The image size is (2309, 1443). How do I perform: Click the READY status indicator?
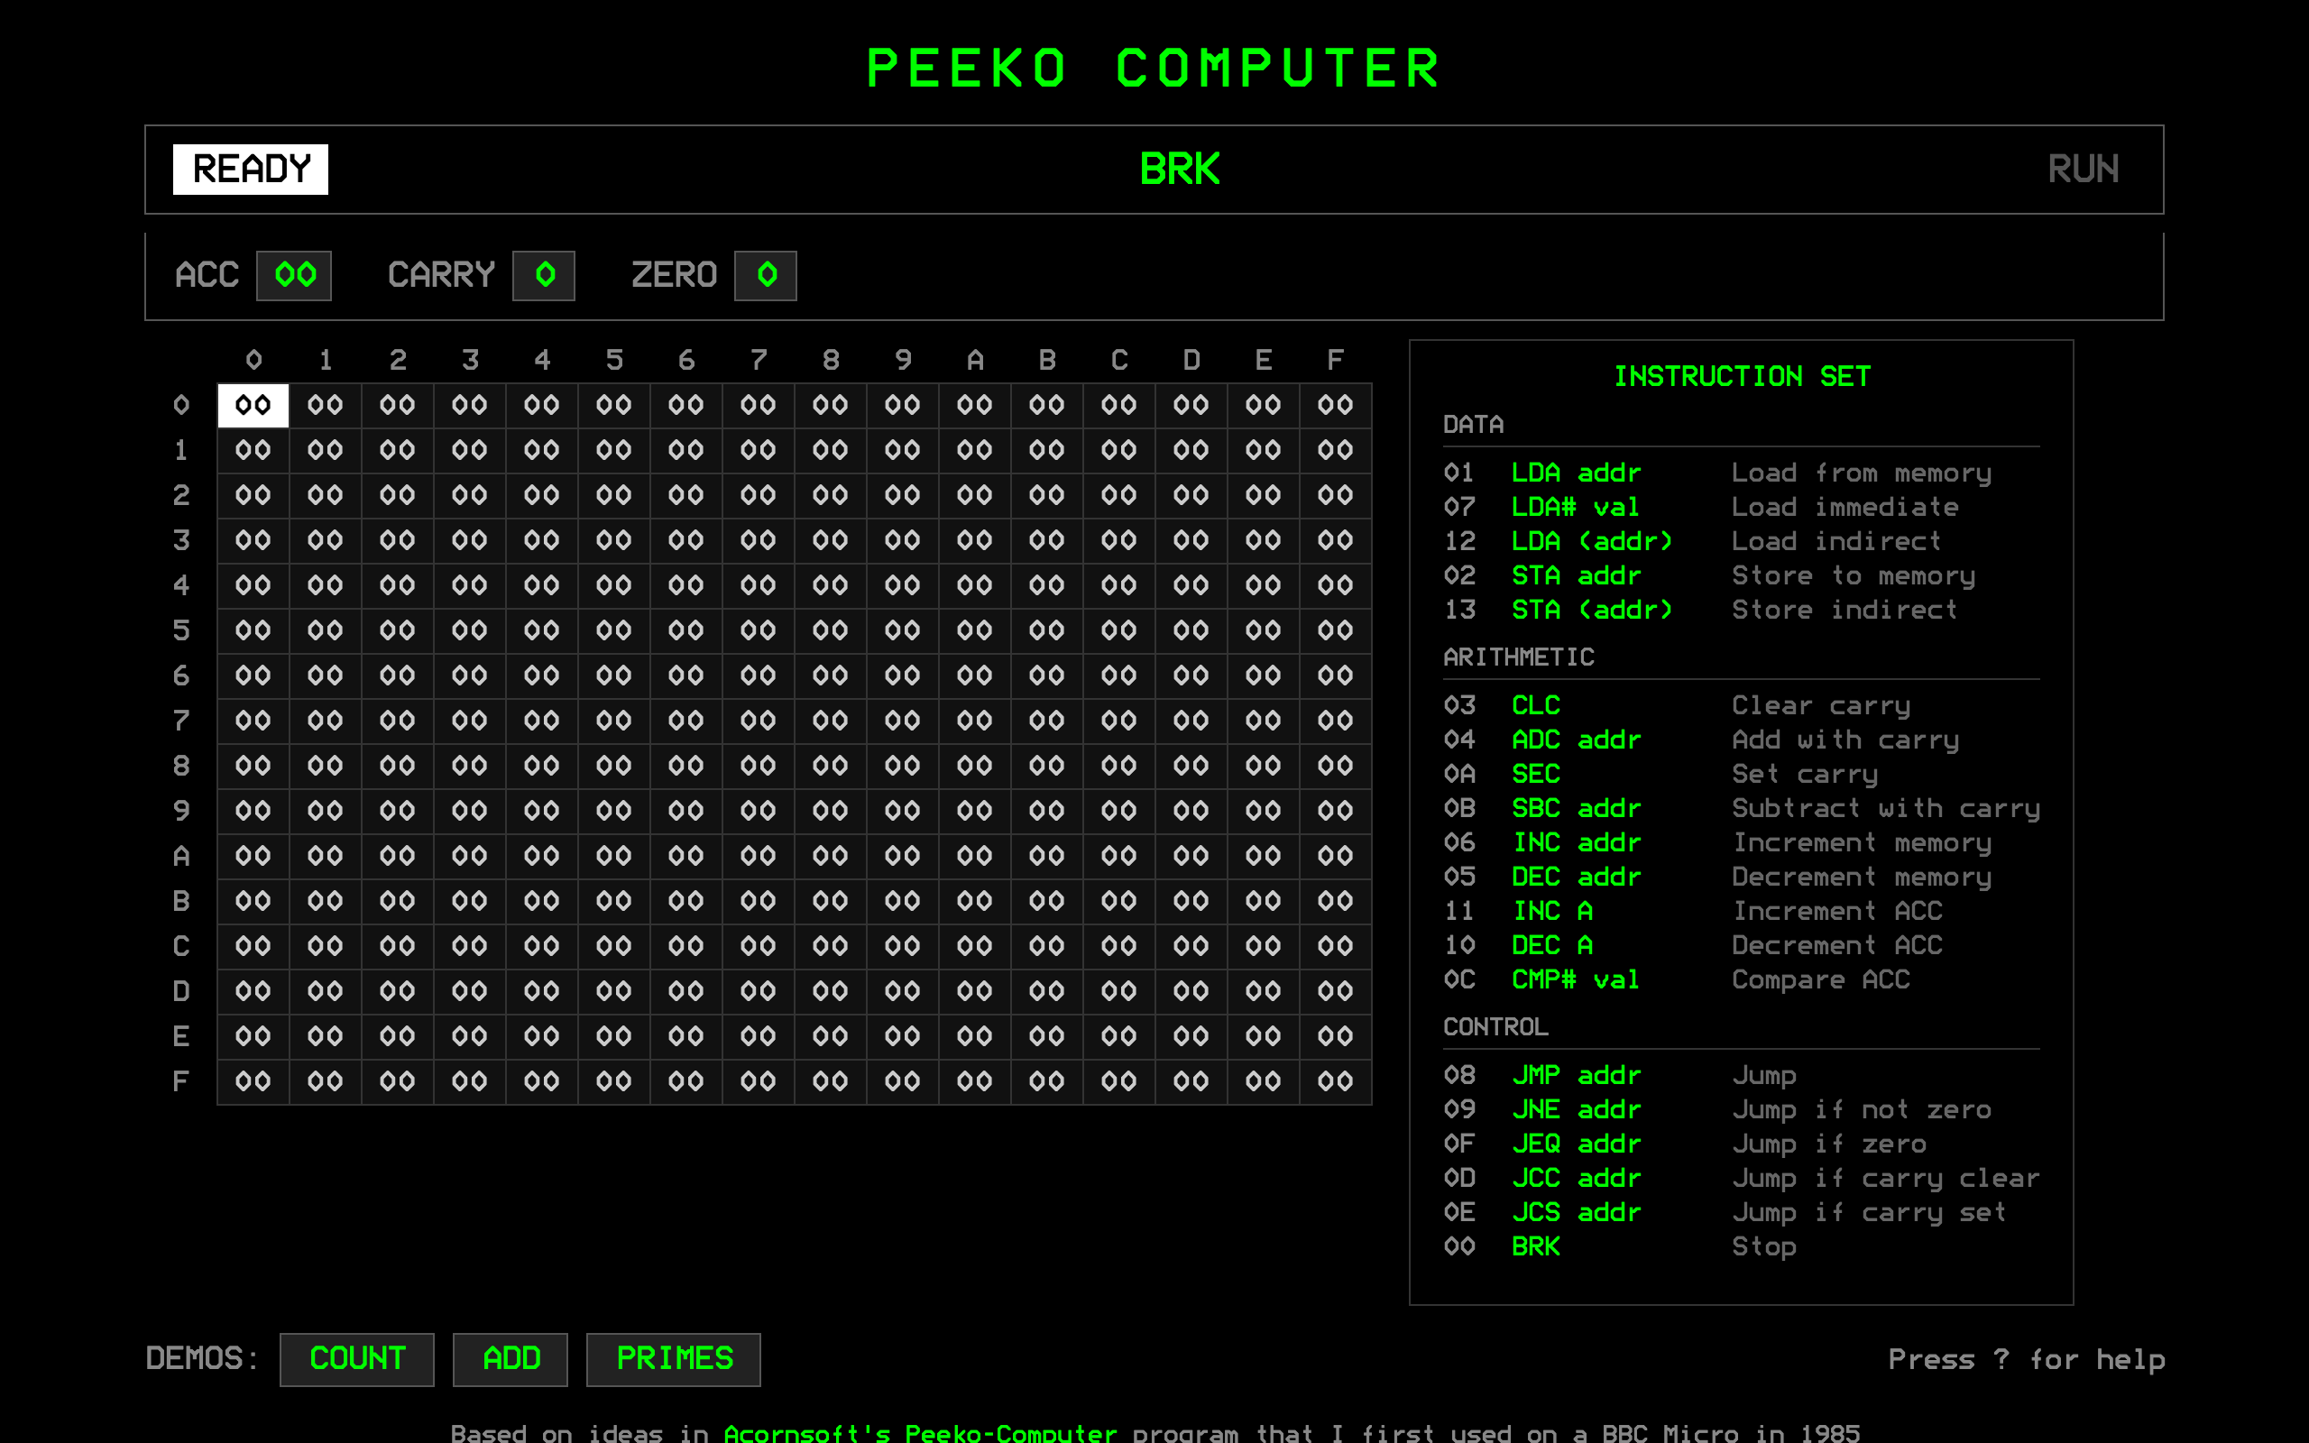[249, 169]
